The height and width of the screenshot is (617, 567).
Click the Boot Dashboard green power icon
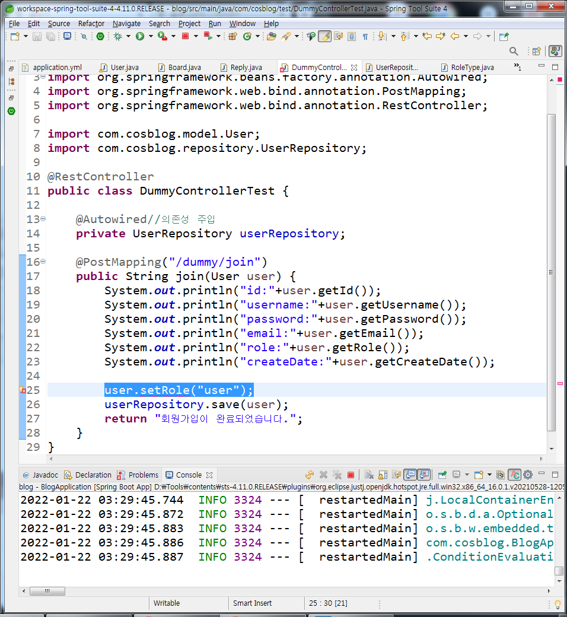pyautogui.click(x=100, y=37)
